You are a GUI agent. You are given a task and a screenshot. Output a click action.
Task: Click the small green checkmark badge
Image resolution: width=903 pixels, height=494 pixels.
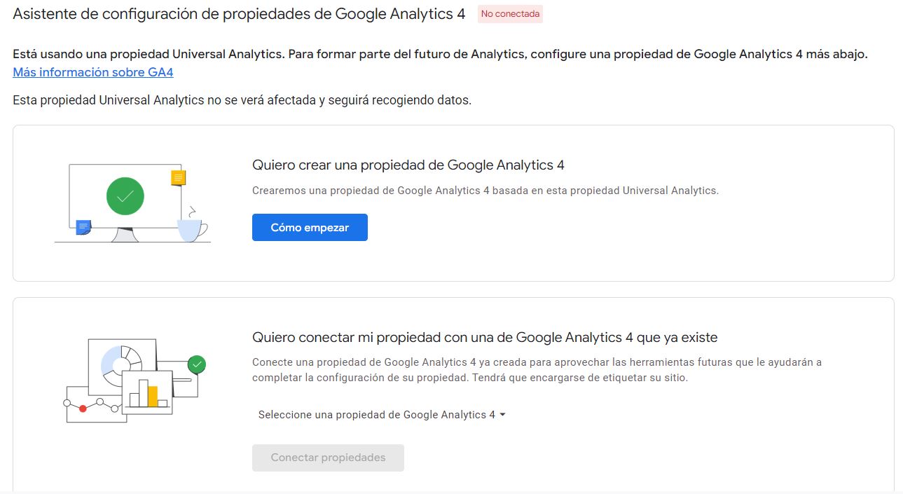197,364
